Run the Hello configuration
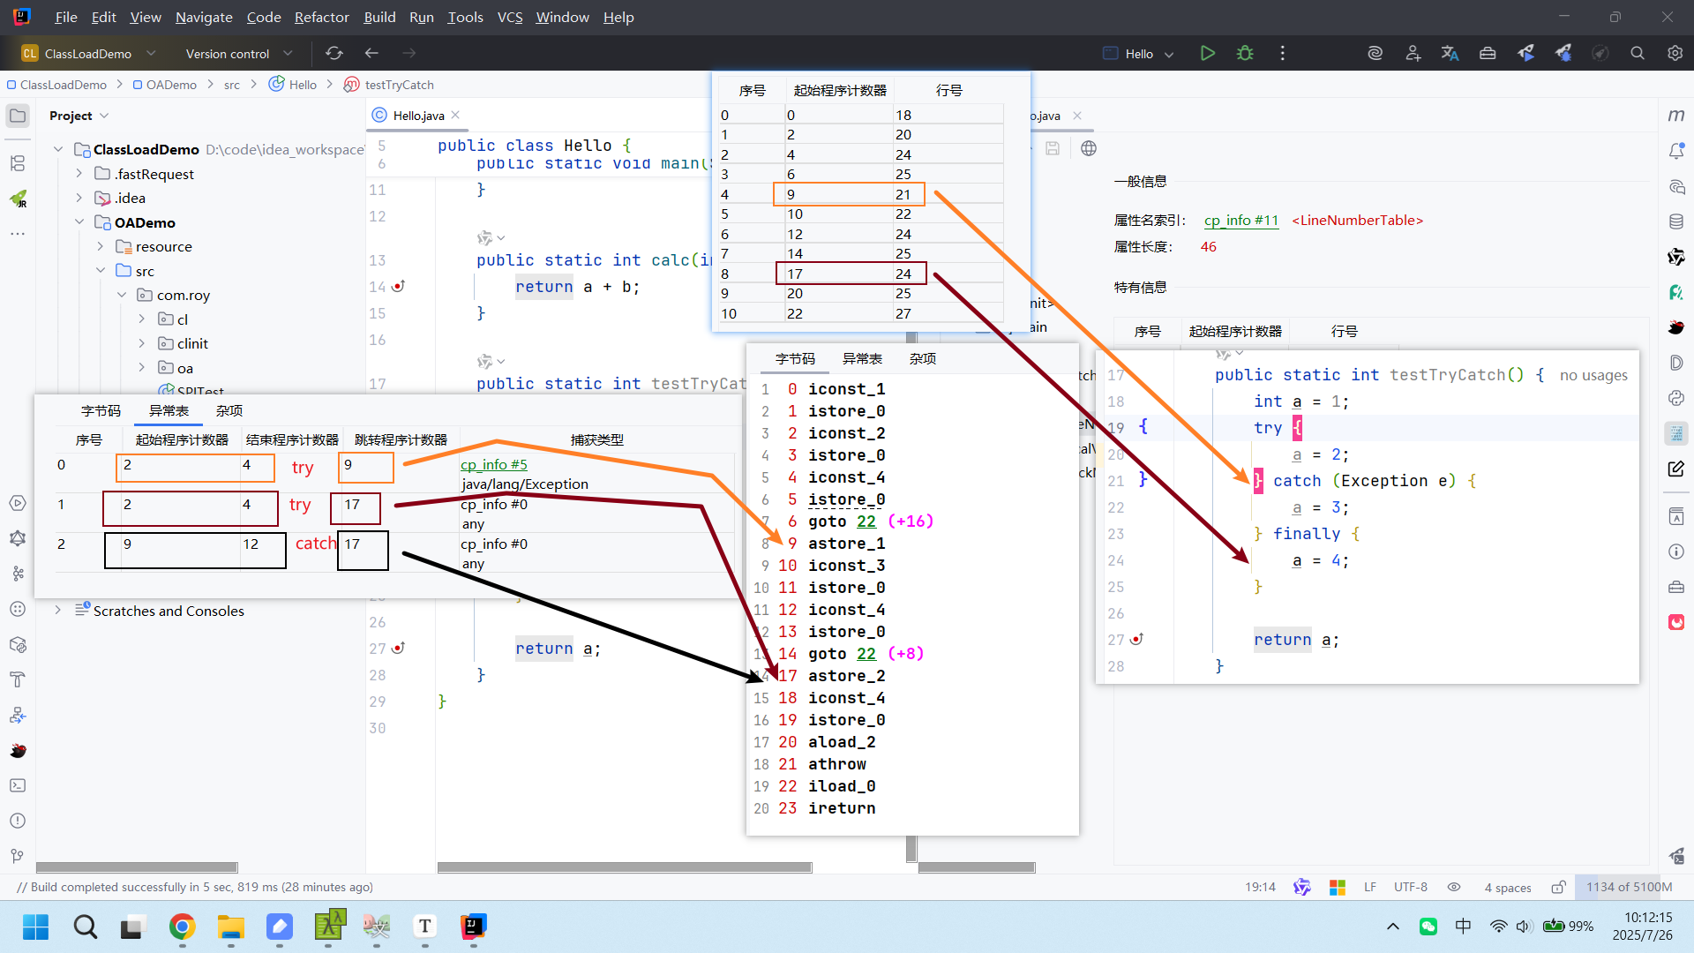This screenshot has height=953, width=1694. 1208,53
